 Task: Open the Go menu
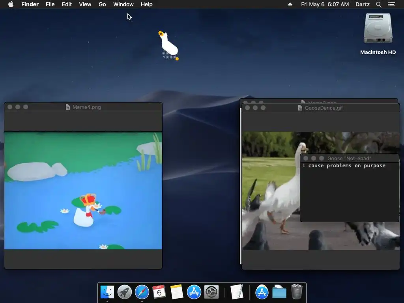pyautogui.click(x=102, y=4)
